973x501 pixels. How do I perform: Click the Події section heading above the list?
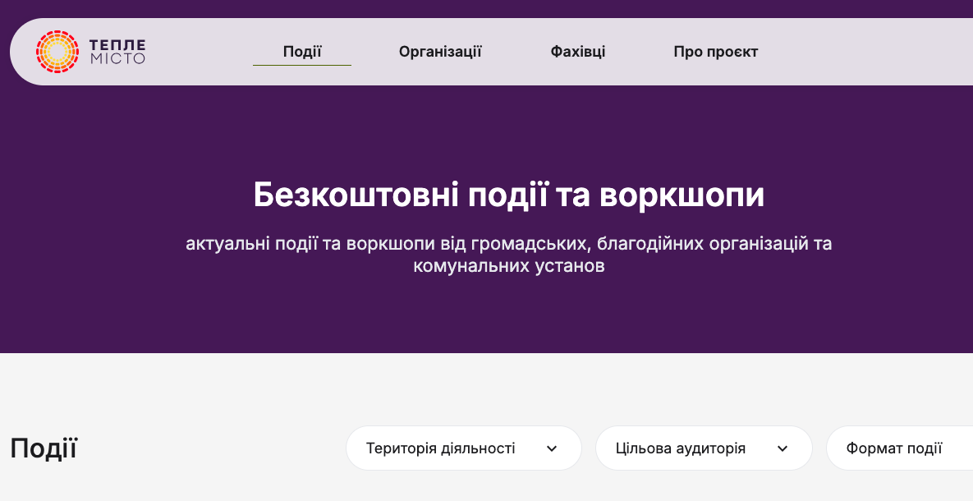44,448
